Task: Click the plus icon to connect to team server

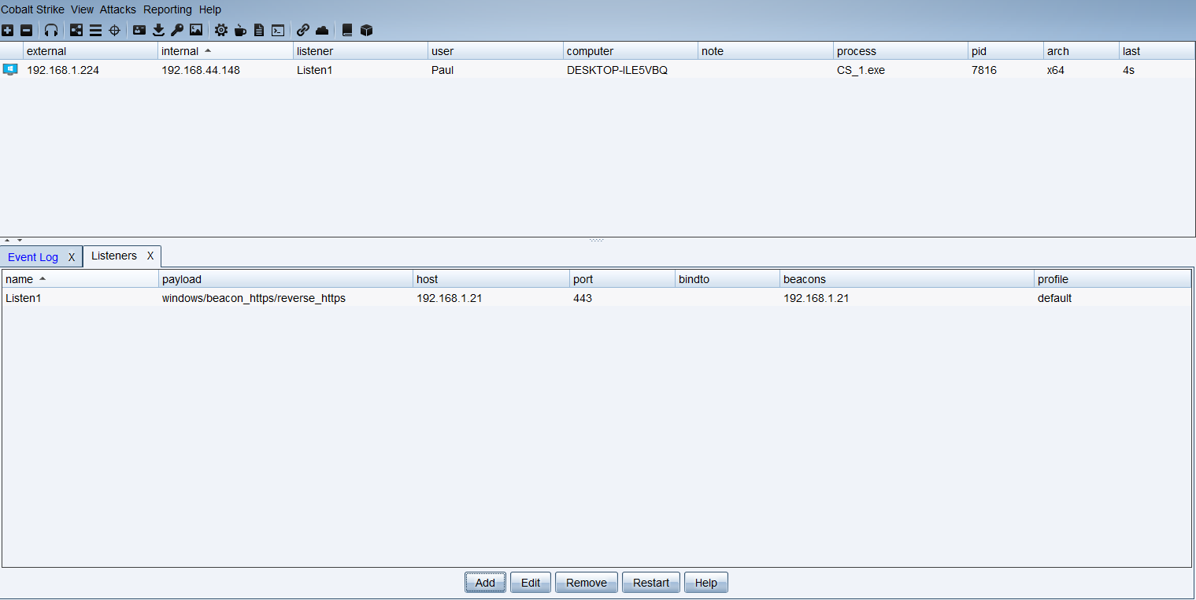Action: [x=7, y=30]
